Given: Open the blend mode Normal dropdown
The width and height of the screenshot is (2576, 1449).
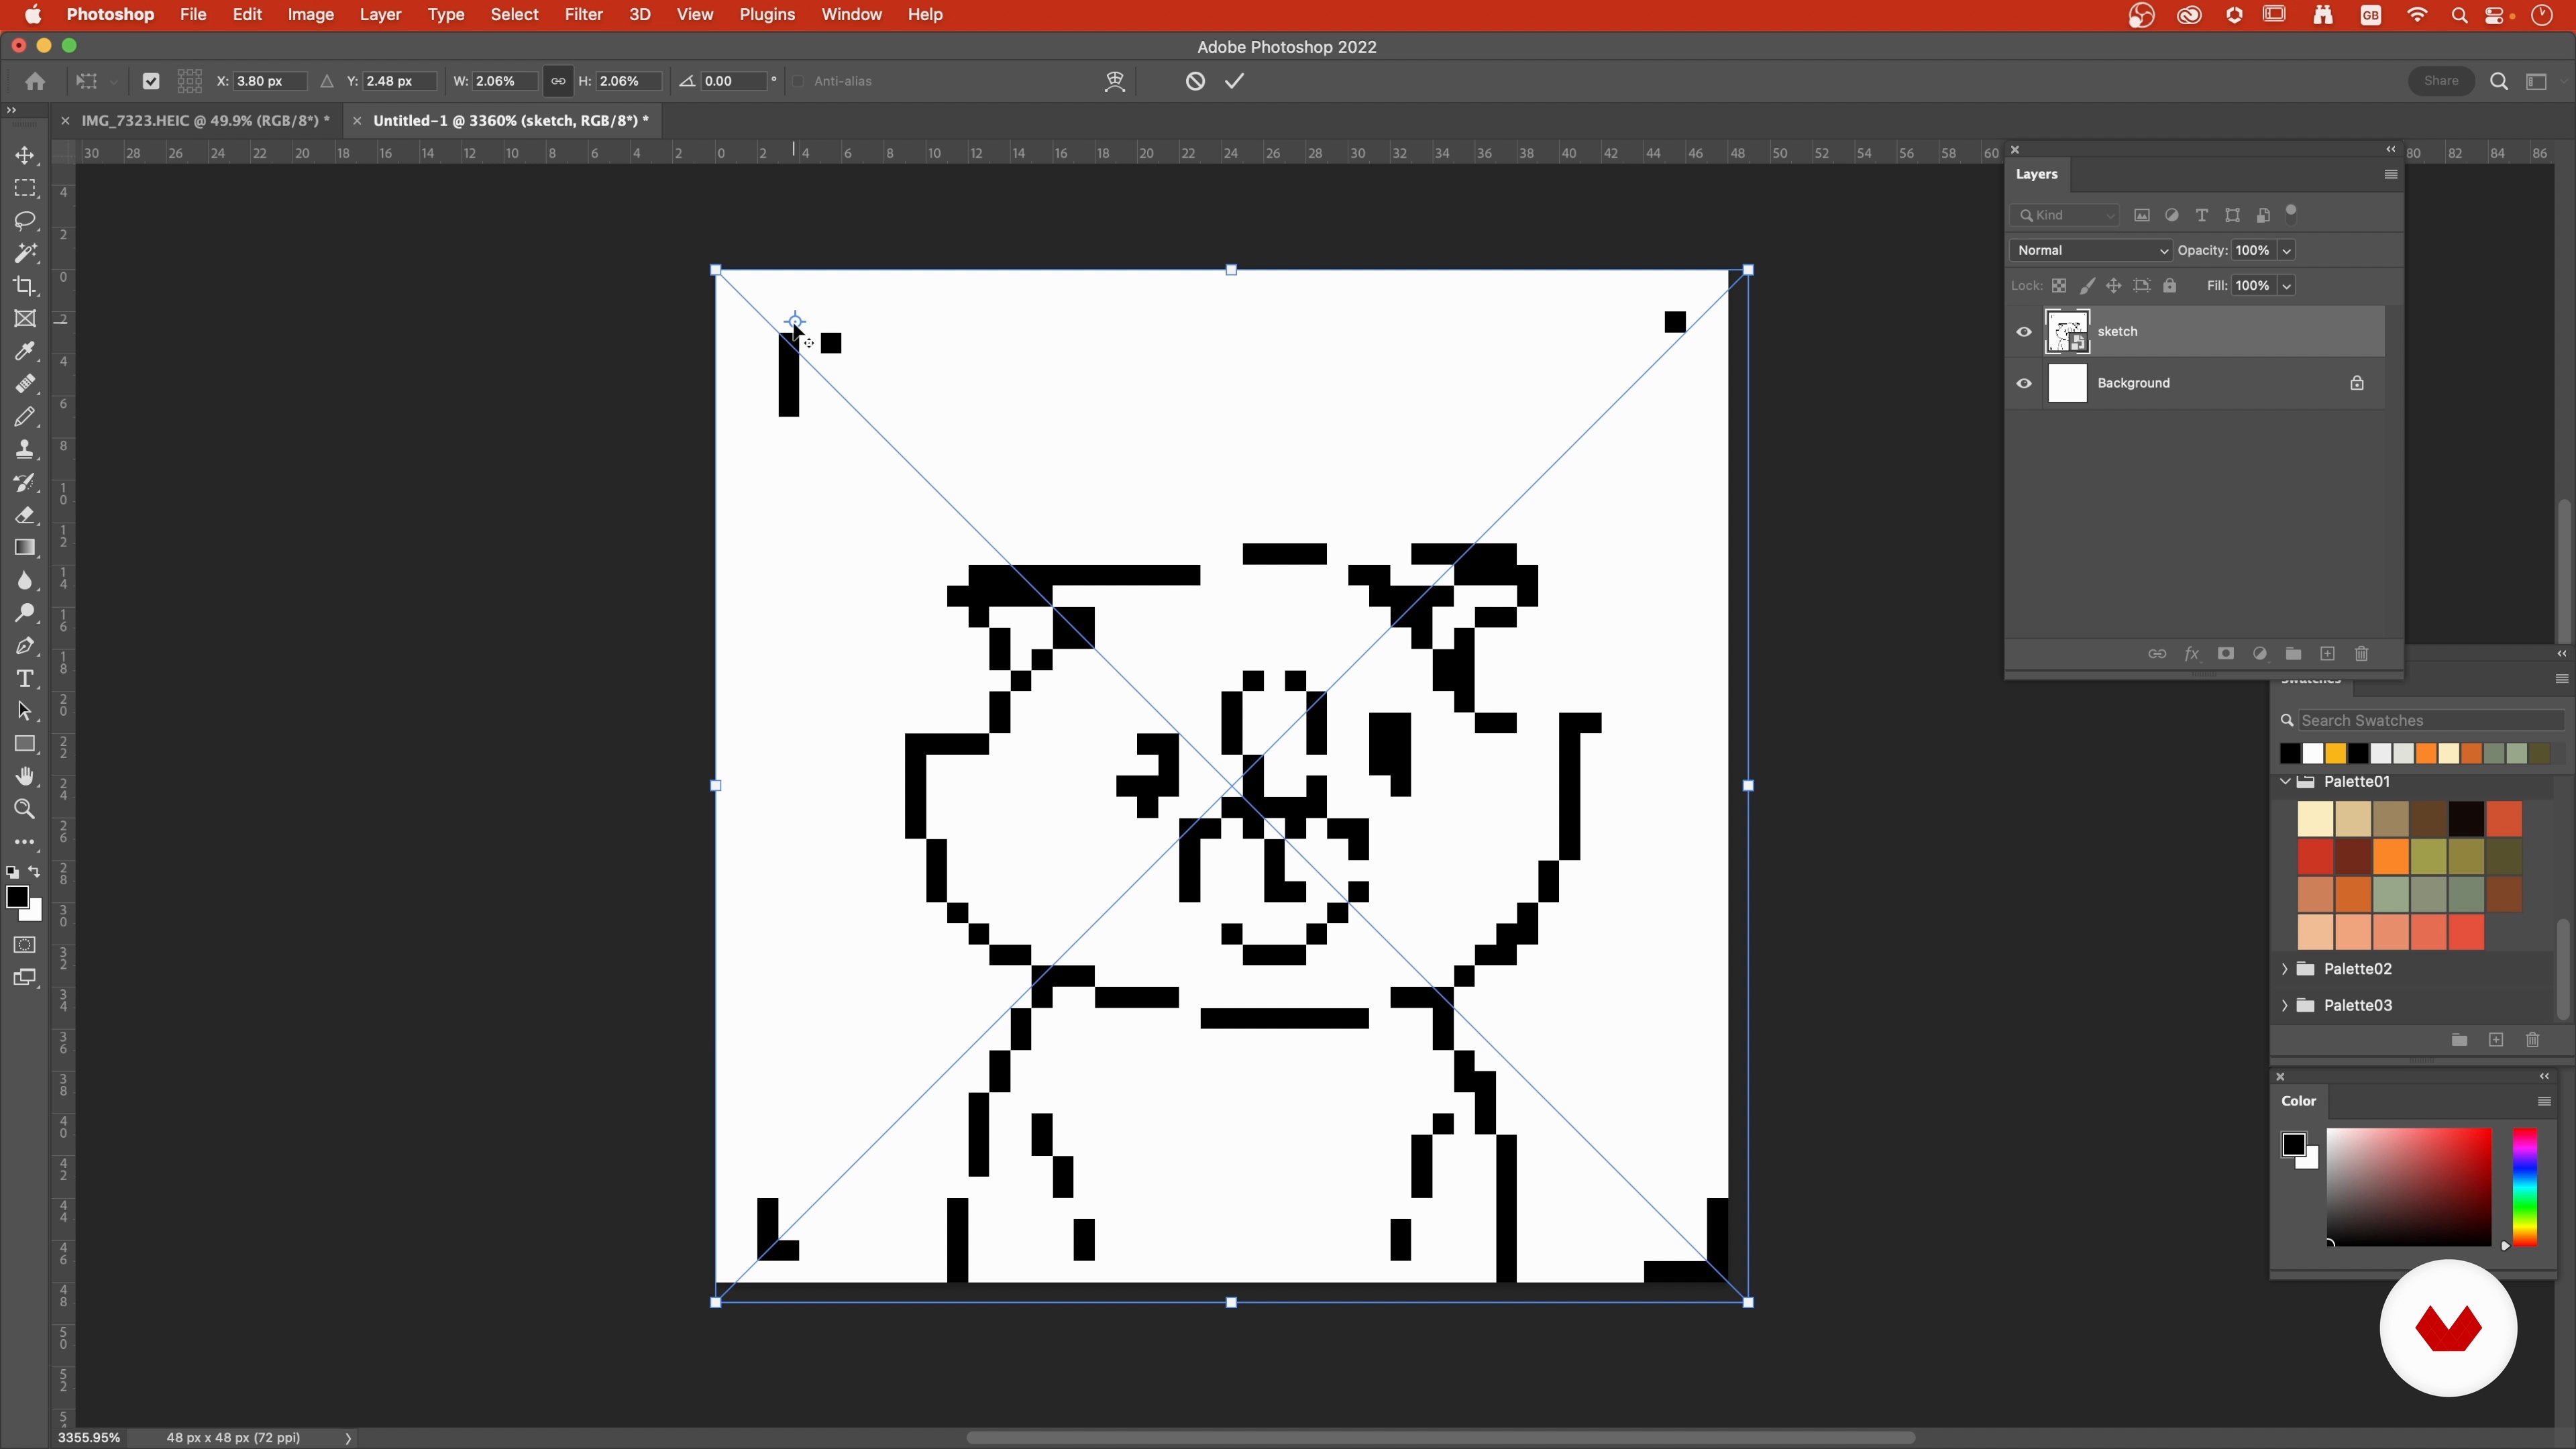Looking at the screenshot, I should (x=2091, y=251).
